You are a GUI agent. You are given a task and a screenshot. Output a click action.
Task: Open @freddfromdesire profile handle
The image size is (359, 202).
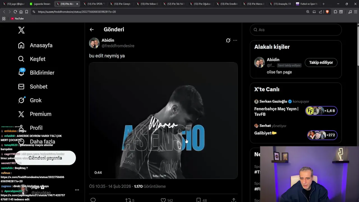point(118,46)
